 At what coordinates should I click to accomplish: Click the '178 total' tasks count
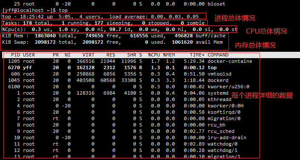click(36, 23)
